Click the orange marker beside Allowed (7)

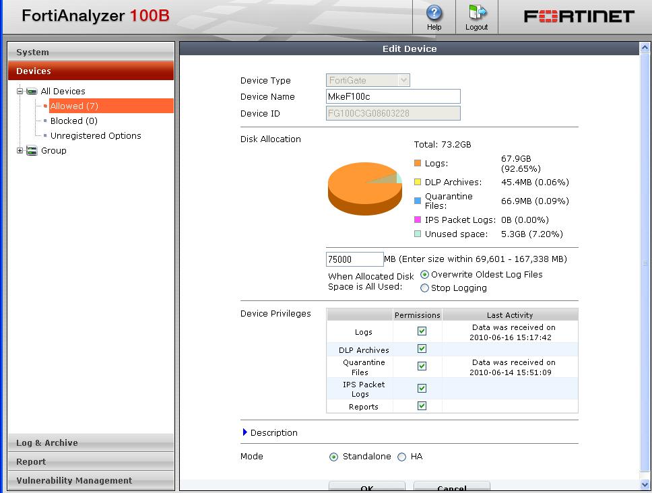click(x=46, y=106)
